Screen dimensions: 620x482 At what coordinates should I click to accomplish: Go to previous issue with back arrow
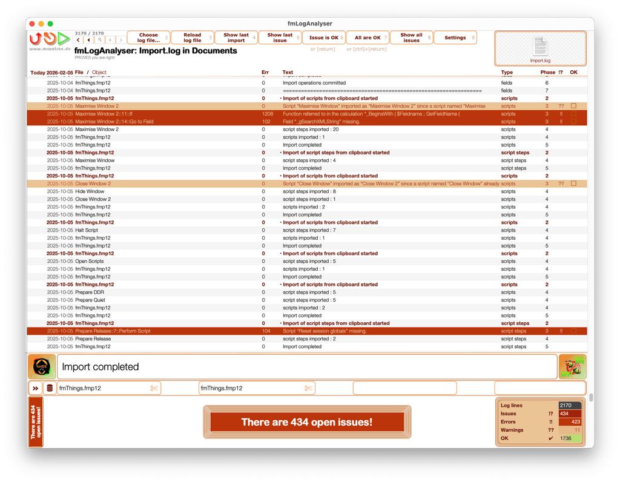(77, 39)
